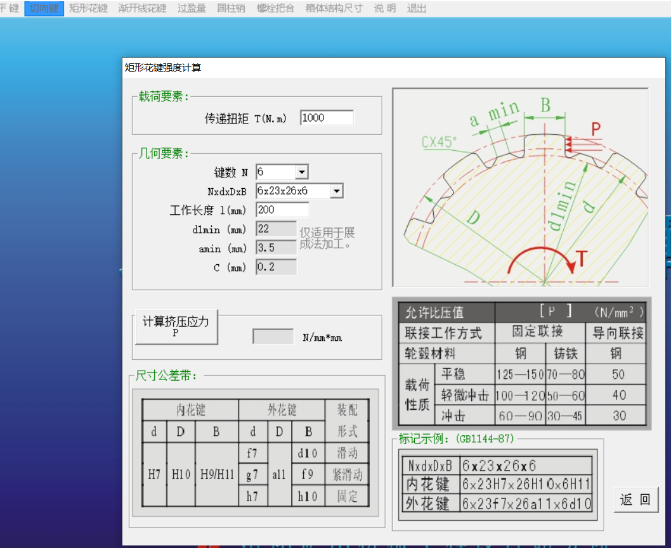Open the 矩形花键 menu
The width and height of the screenshot is (671, 548).
88,8
